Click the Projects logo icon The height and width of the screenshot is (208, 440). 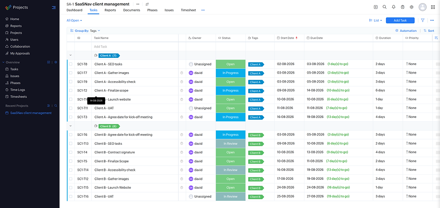click(8, 8)
